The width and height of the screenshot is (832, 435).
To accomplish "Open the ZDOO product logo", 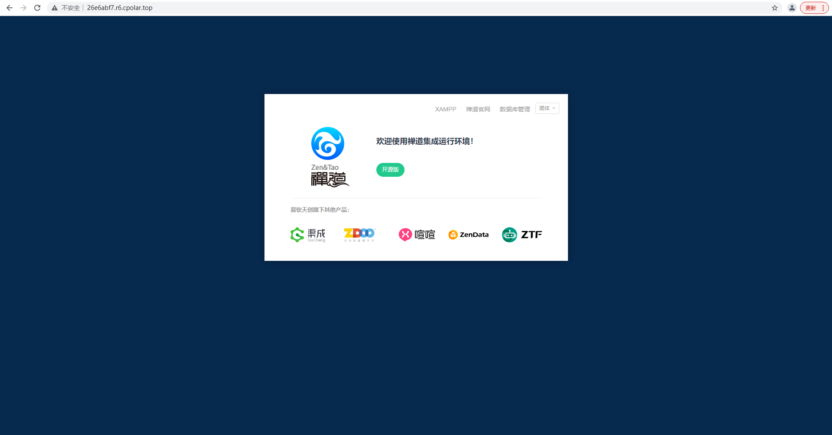I will click(x=360, y=235).
